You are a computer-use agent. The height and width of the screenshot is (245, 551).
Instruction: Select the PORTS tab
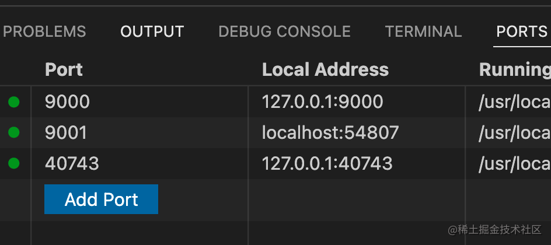[522, 32]
